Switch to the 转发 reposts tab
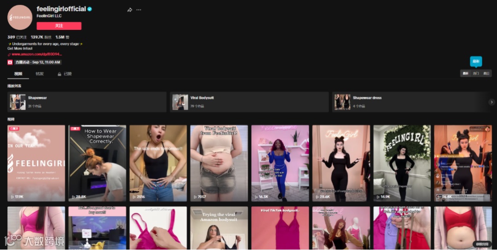Screen dimensions: 497x250 (40, 74)
